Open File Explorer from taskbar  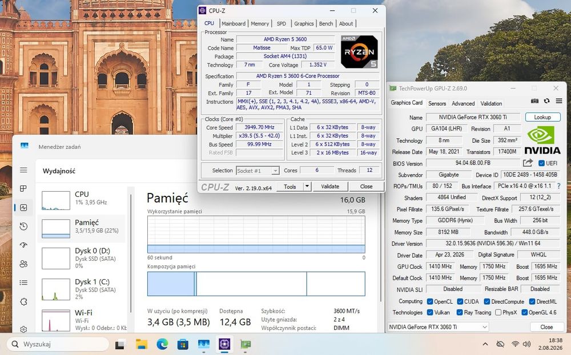[x=141, y=344]
